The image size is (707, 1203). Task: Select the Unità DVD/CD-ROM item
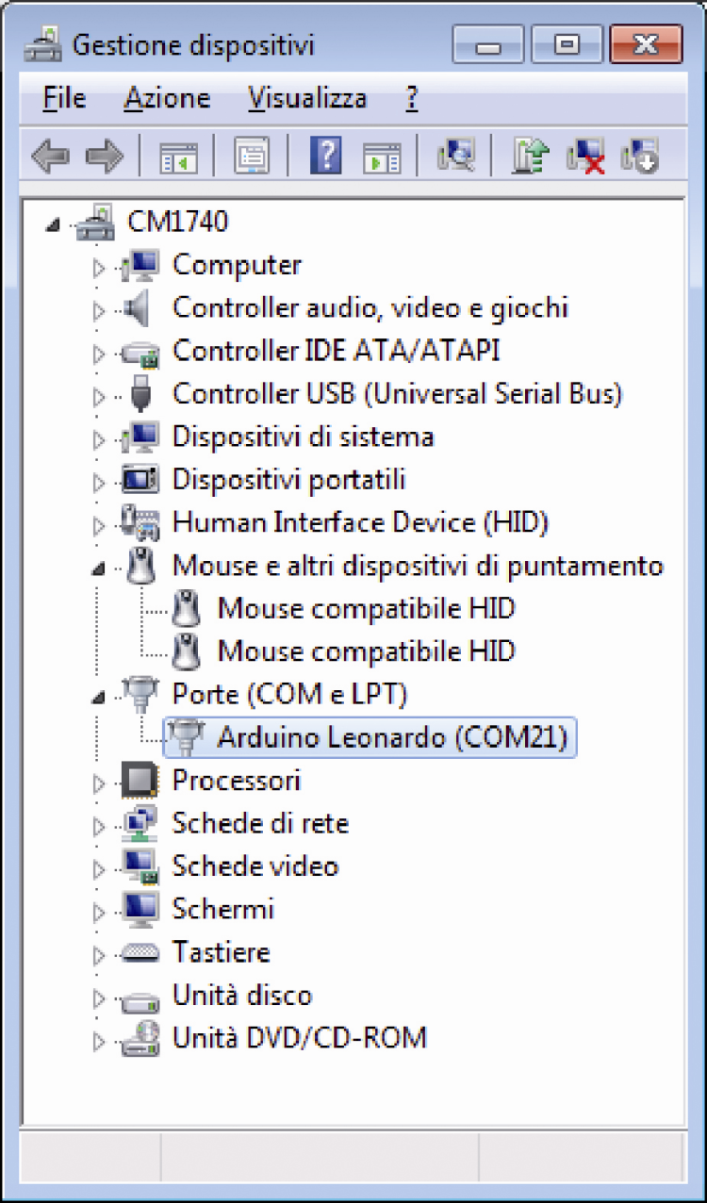point(299,1038)
